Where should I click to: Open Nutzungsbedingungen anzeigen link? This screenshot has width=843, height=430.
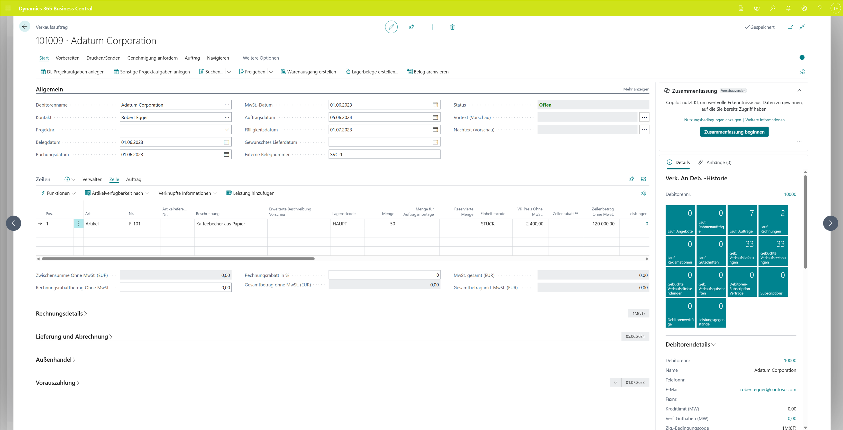(x=712, y=120)
